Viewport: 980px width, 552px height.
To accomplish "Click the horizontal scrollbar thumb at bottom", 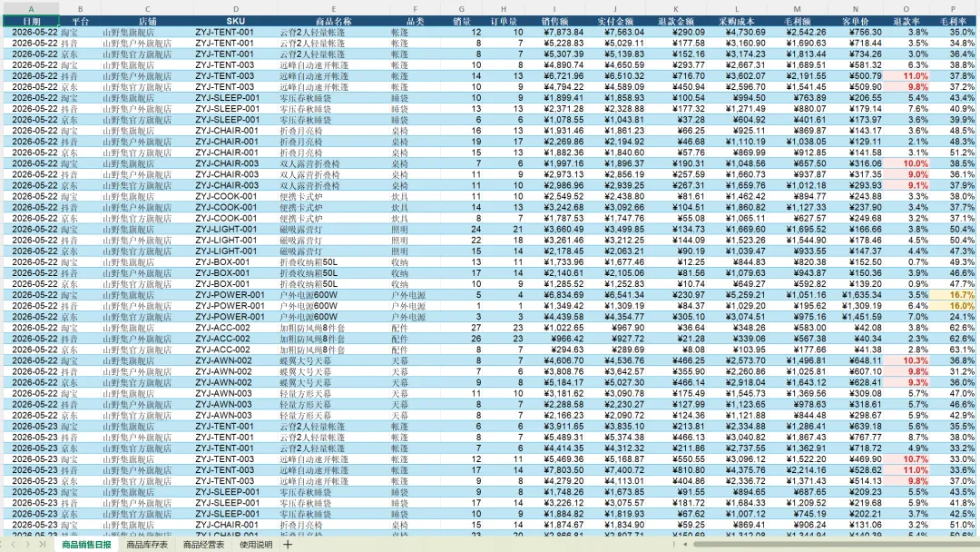I will coord(835,545).
